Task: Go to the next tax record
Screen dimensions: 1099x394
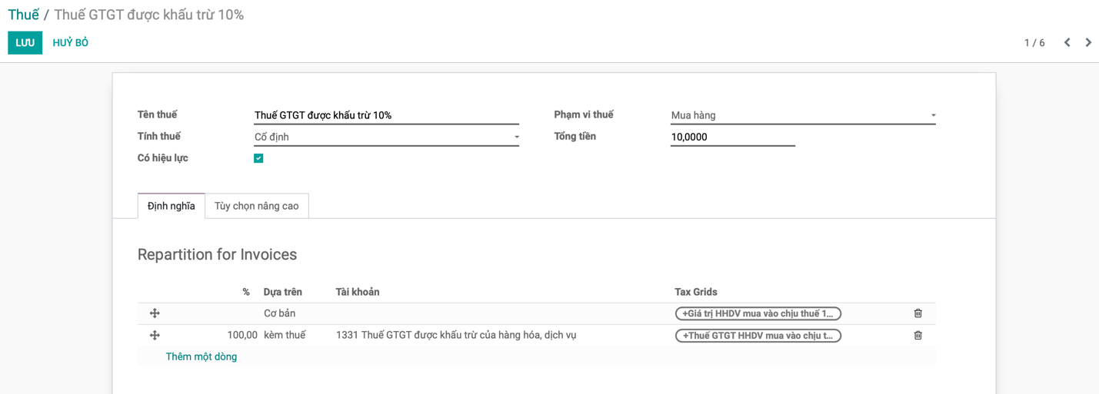Action: coord(1088,43)
